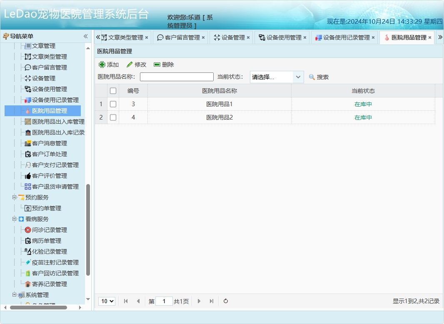Toggle the select-all checkbox in table header
Image resolution: width=444 pixels, height=324 pixels.
click(x=113, y=90)
